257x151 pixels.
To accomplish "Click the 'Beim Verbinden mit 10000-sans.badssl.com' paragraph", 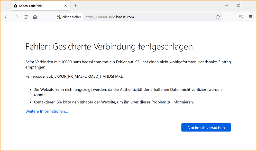I will point(128,65).
